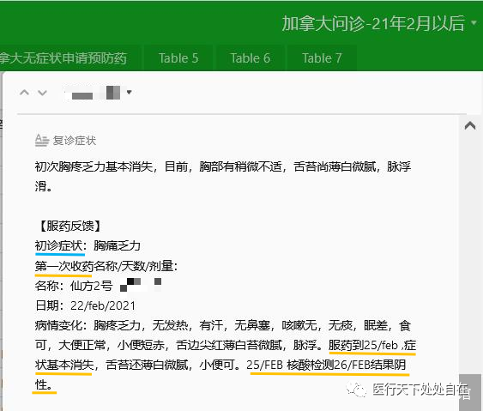
Task: Click the long text field icon beside 复诊症状
Action: pyautogui.click(x=42, y=141)
